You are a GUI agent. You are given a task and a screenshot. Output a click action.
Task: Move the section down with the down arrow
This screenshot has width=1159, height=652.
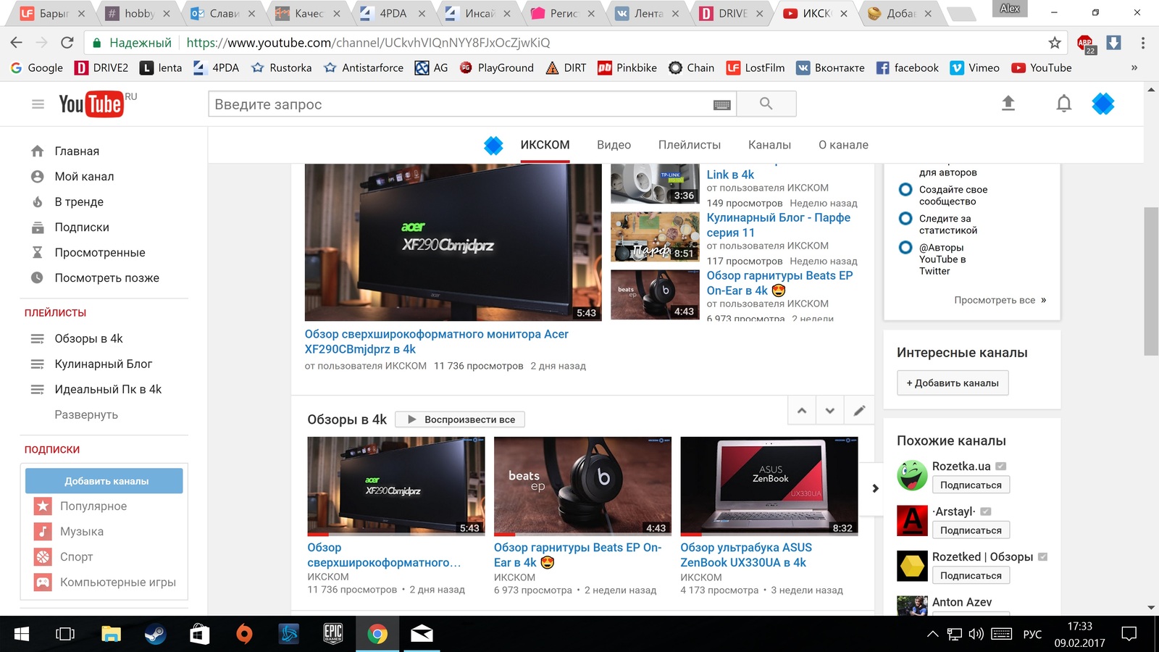pos(830,411)
